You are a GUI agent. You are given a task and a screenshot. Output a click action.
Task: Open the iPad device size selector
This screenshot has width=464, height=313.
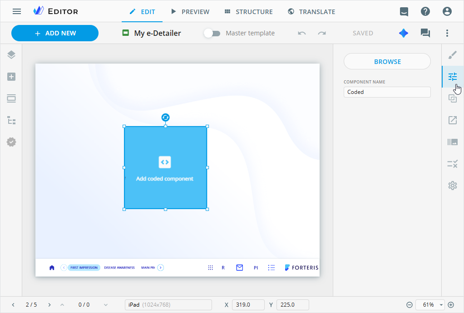(x=168, y=305)
